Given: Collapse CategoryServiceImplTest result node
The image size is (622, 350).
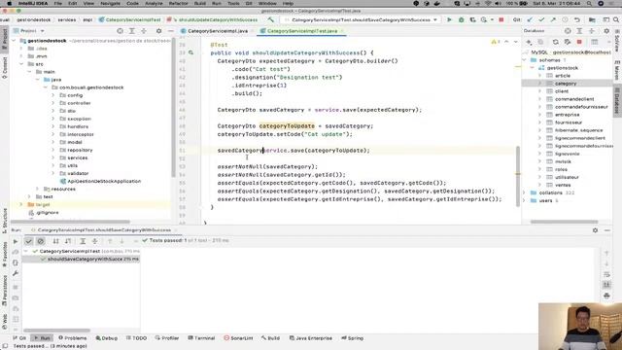Looking at the screenshot, I should coord(26,251).
